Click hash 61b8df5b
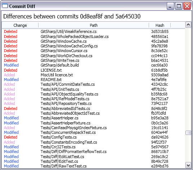193x170 pixels. [x=159, y=70]
